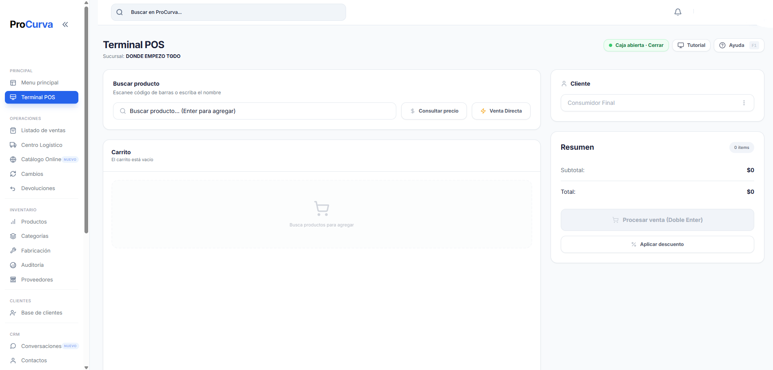Open the notifications bell
773x370 pixels.
pyautogui.click(x=678, y=12)
